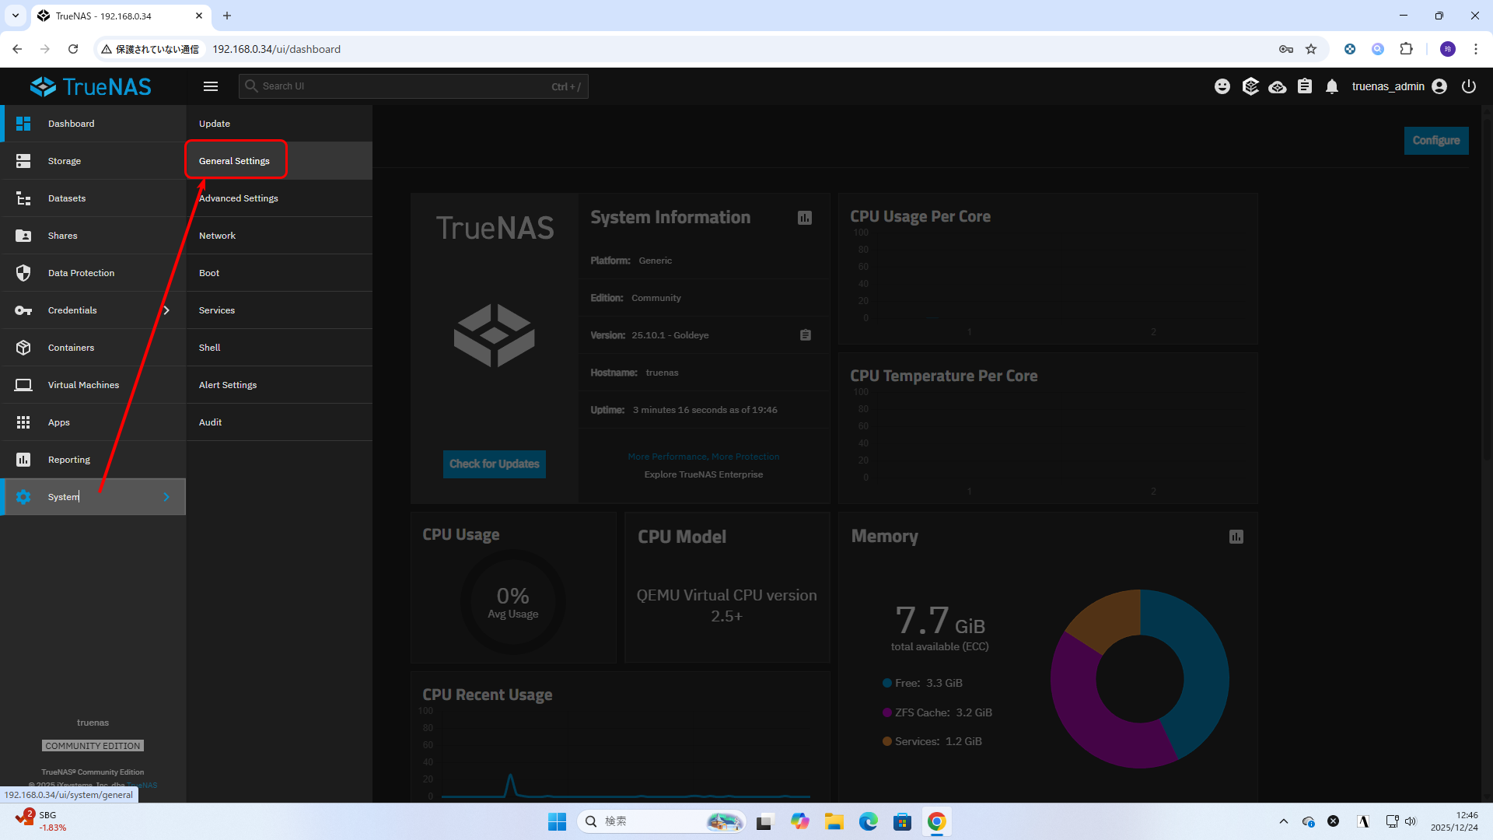
Task: Select General Settings menu item
Action: click(x=234, y=161)
